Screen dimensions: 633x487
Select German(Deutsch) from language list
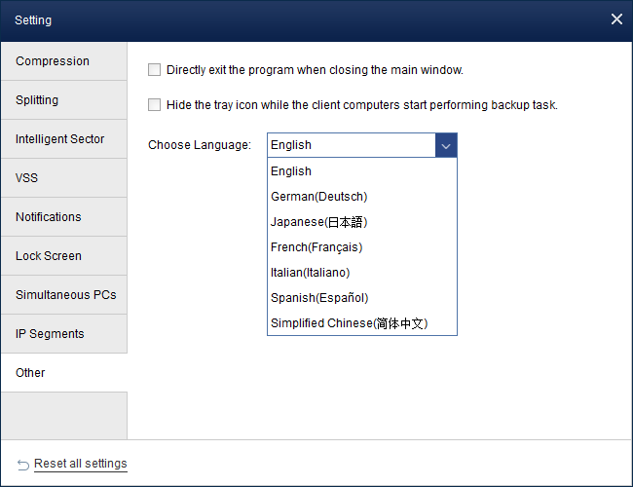point(318,197)
